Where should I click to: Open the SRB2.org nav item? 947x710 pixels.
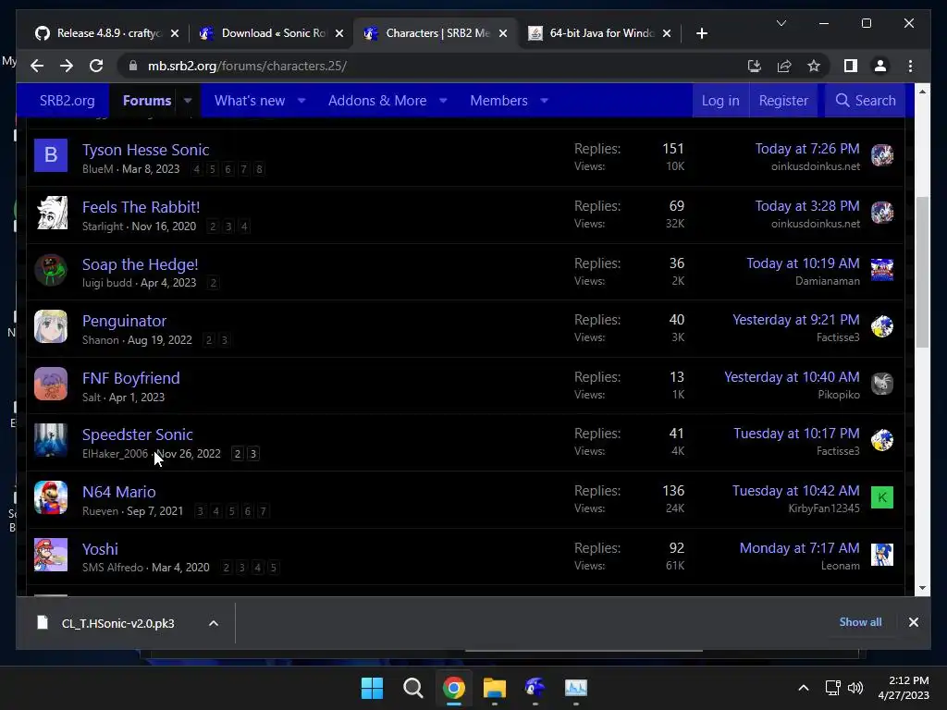point(67,100)
